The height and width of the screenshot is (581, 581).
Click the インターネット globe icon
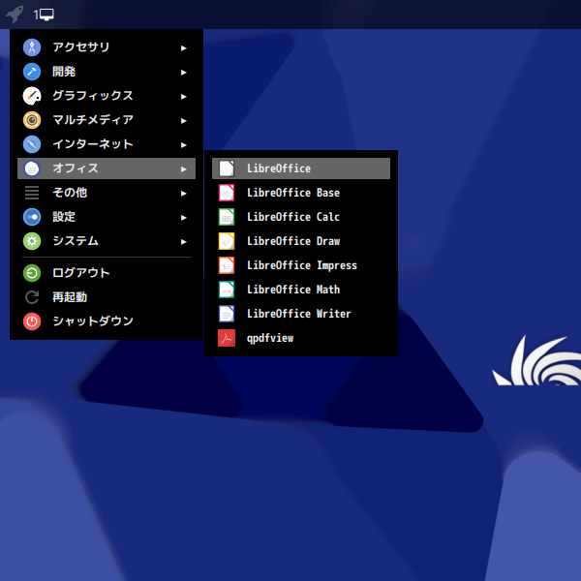[32, 144]
